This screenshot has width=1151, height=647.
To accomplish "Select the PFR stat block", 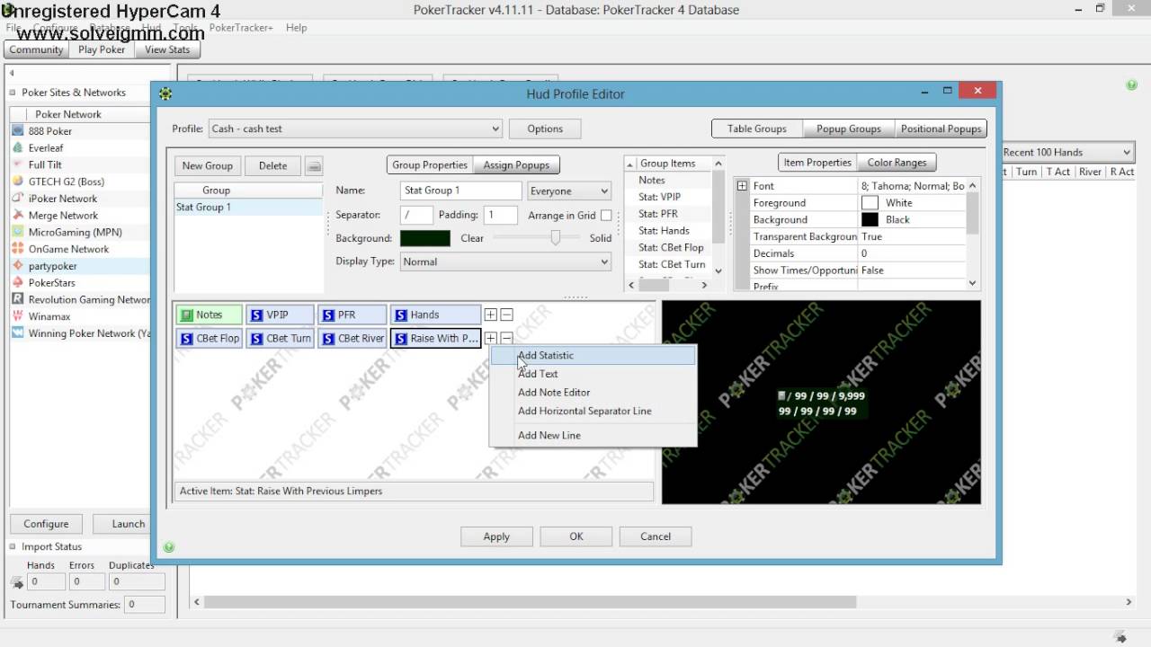I will 352,315.
